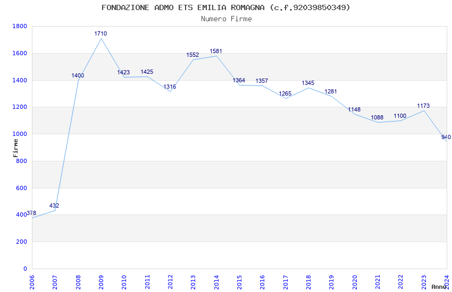The image size is (452, 292).
Task: Click the 2010 x-axis year label
Action: (x=124, y=282)
